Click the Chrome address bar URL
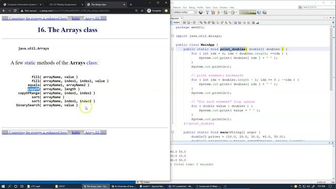This screenshot has width=336, height=189. coord(74,10)
